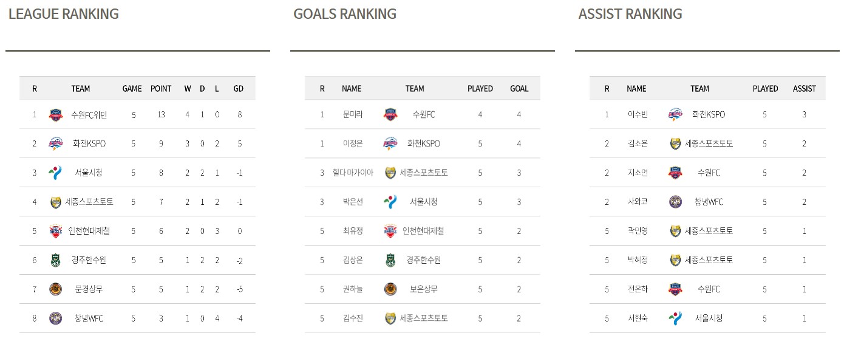Image resolution: width=847 pixels, height=341 pixels.
Task: Select player 문미라 in goals ranking
Action: pos(352,114)
